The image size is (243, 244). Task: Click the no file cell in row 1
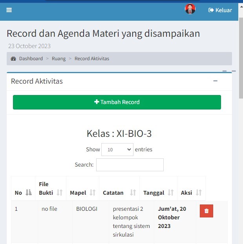click(x=49, y=209)
